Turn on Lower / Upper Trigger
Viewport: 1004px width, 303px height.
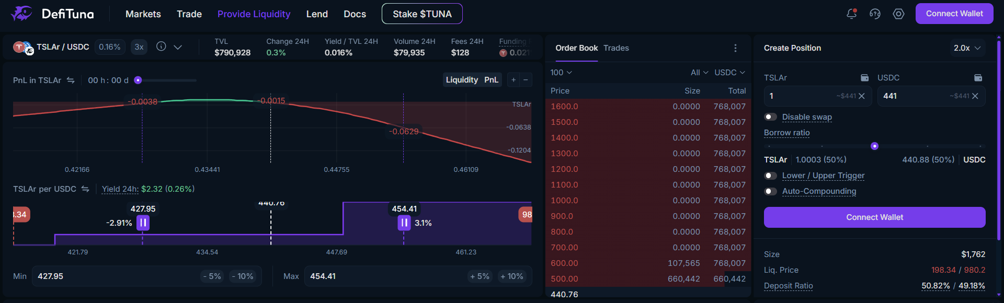pos(770,176)
